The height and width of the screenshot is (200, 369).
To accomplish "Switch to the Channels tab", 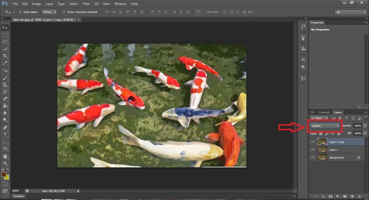I will (x=324, y=112).
